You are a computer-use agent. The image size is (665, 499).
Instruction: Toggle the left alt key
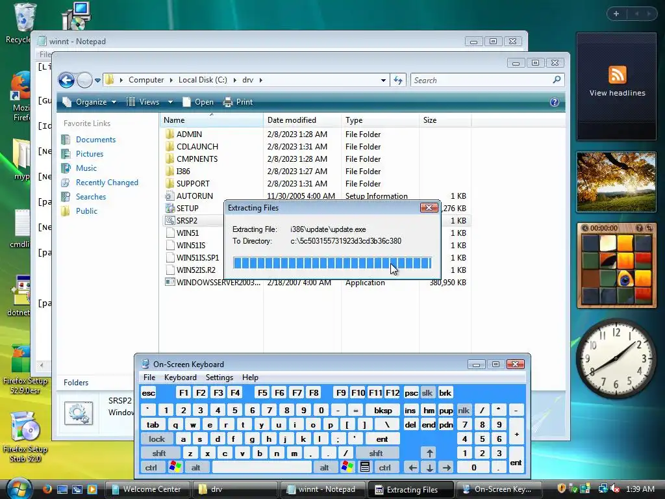[x=195, y=468]
